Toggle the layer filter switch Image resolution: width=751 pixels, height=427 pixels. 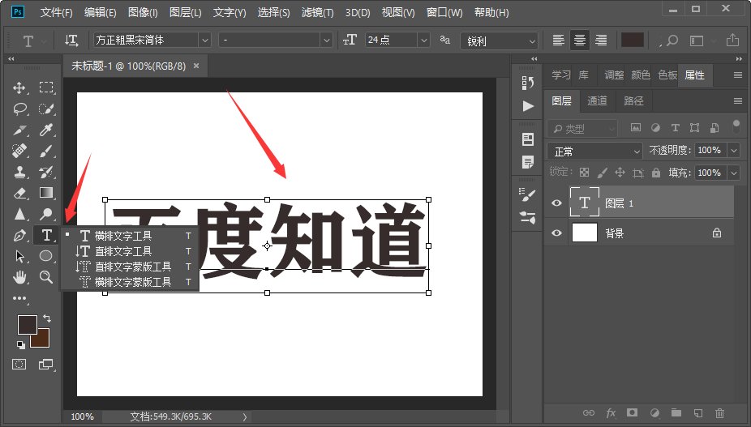click(736, 127)
